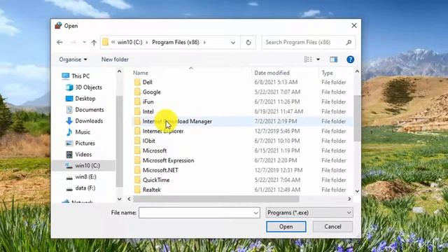The height and width of the screenshot is (252, 448).
Task: Click the Open button
Action: 286,227
